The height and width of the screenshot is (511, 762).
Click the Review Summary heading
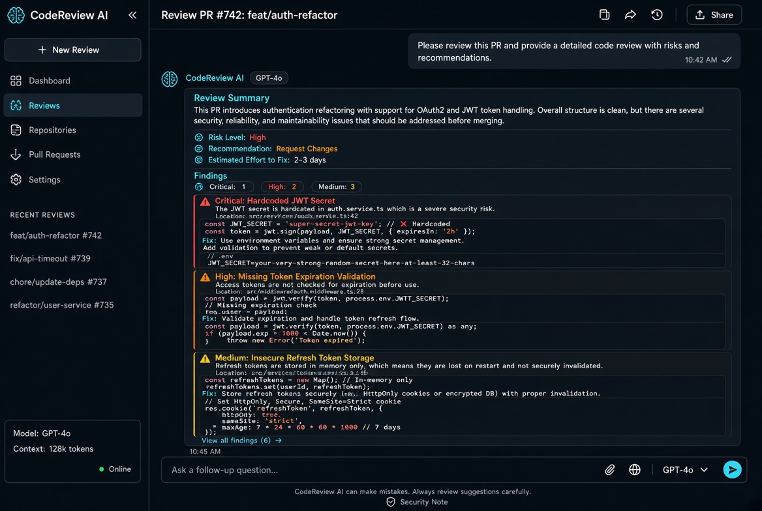[x=232, y=98]
